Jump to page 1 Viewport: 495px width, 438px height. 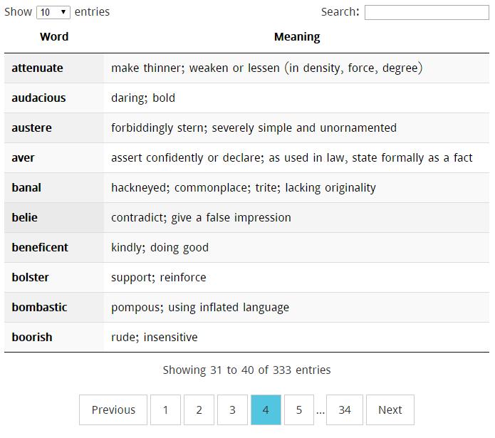point(165,410)
